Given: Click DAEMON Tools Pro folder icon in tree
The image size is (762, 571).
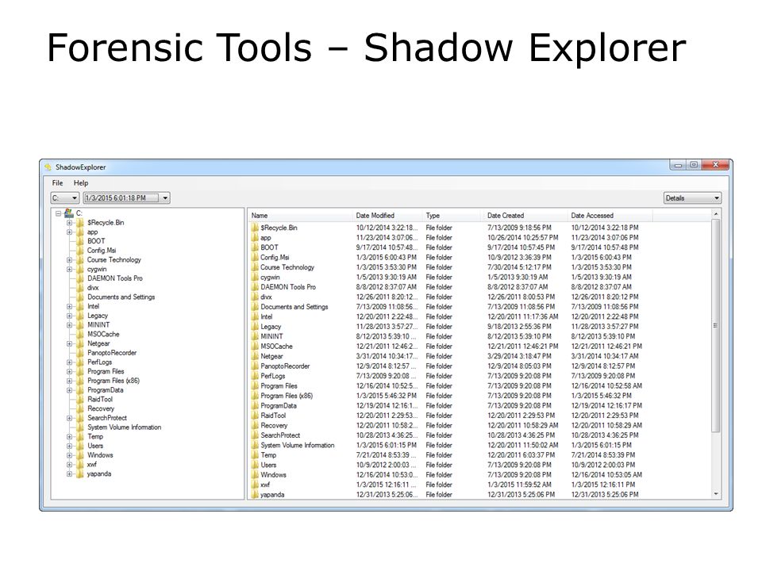Looking at the screenshot, I should (x=79, y=278).
